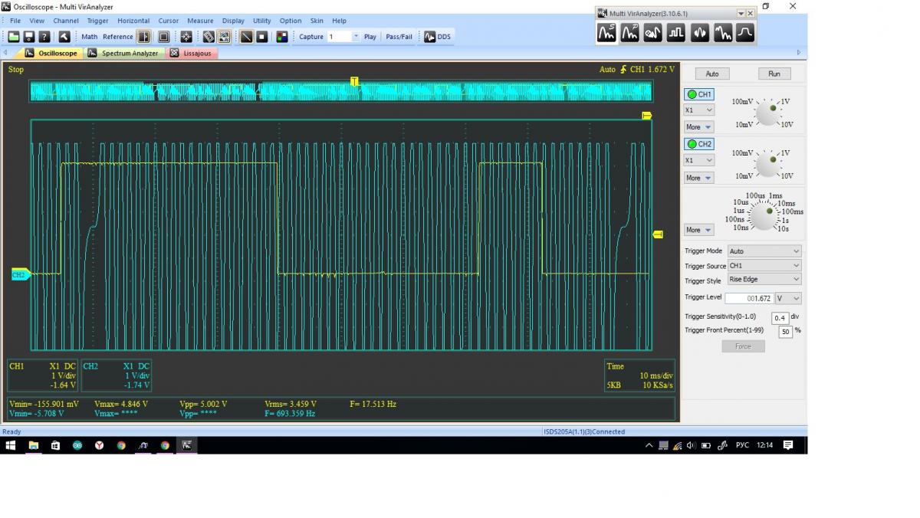
Task: Open the pulse-shape VirAnalyzer icon
Action: (x=745, y=32)
